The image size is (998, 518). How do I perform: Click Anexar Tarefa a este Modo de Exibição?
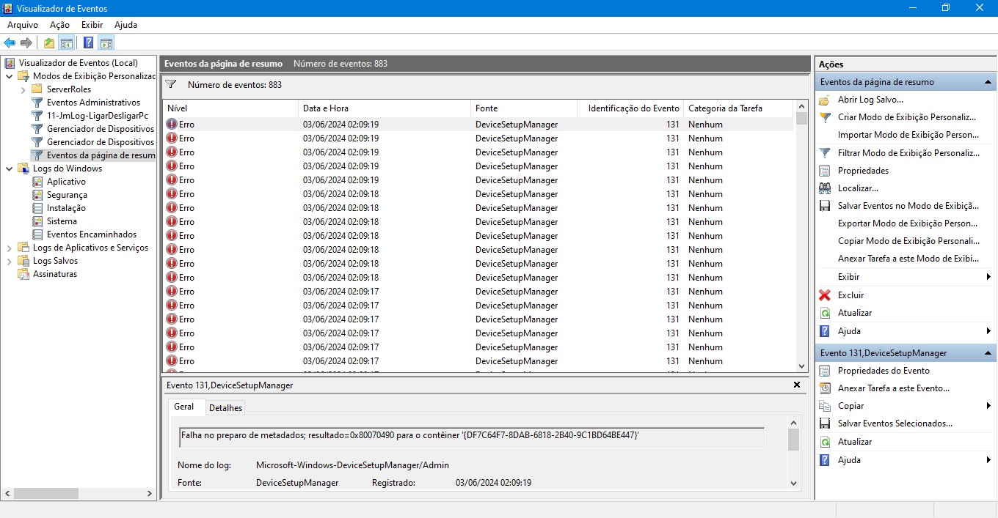(x=908, y=259)
